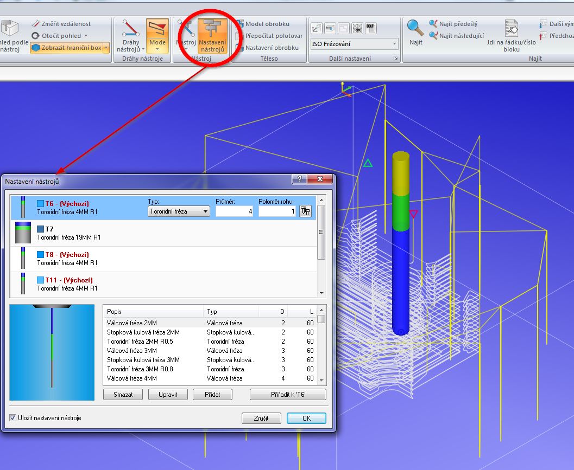Toggle Uložit nastavení nástroje checkbox
574x470 pixels.
(14, 418)
